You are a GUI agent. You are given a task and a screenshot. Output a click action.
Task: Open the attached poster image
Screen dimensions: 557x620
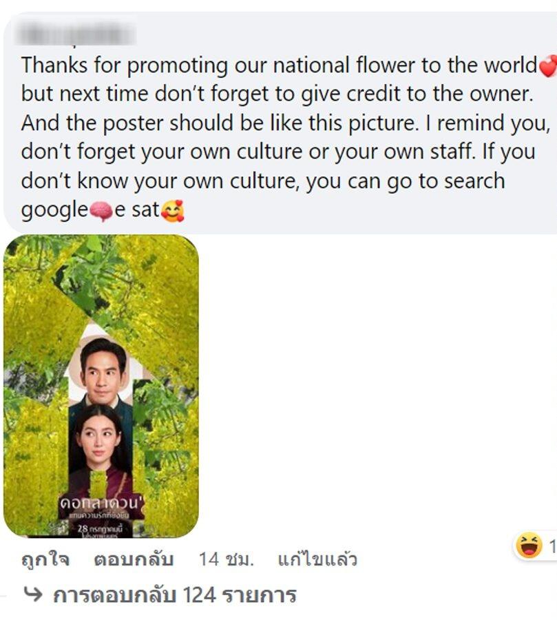101,386
